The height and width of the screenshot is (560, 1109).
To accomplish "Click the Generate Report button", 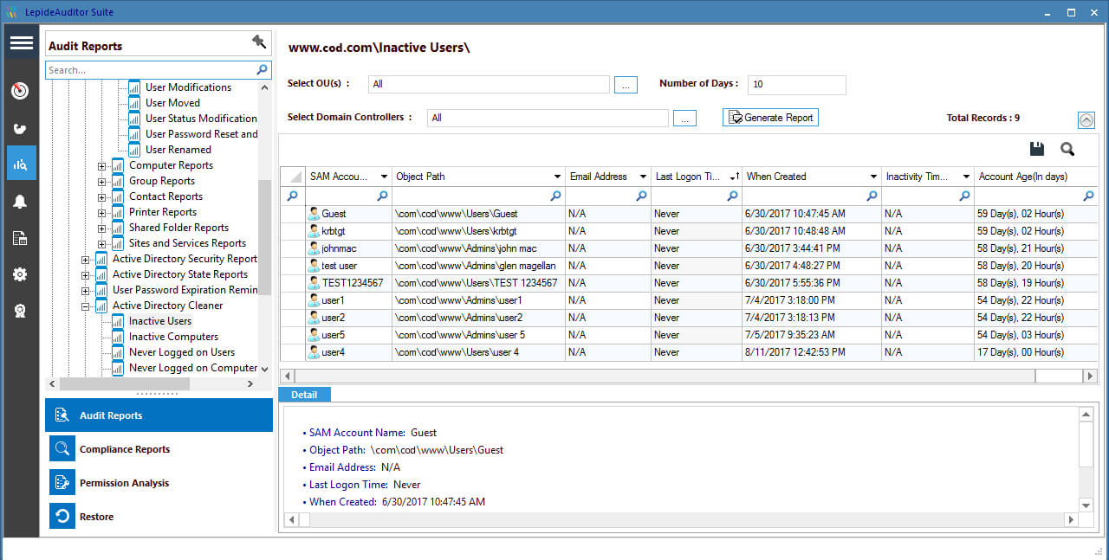I will (770, 117).
